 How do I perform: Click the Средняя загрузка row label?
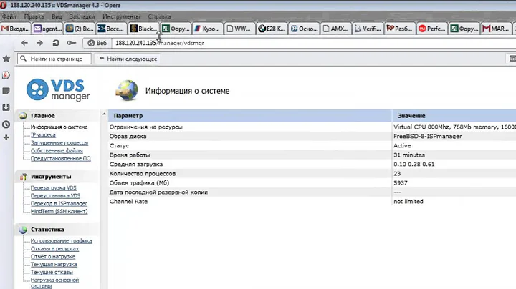pyautogui.click(x=136, y=165)
